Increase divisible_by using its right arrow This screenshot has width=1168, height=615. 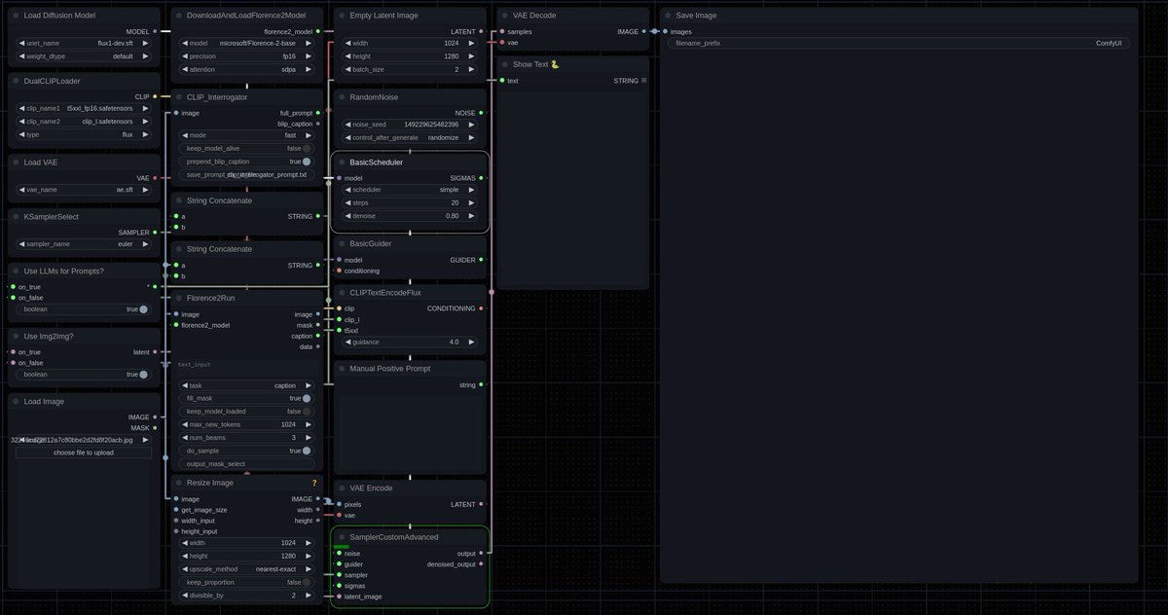[x=309, y=595]
